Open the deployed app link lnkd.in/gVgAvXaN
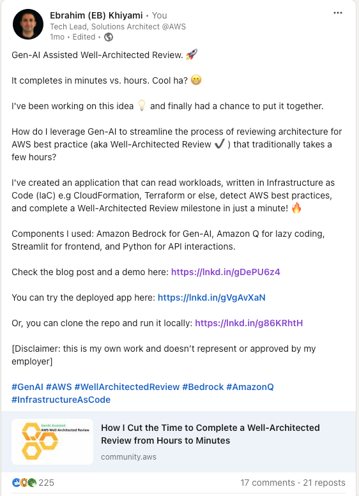 coord(211,297)
